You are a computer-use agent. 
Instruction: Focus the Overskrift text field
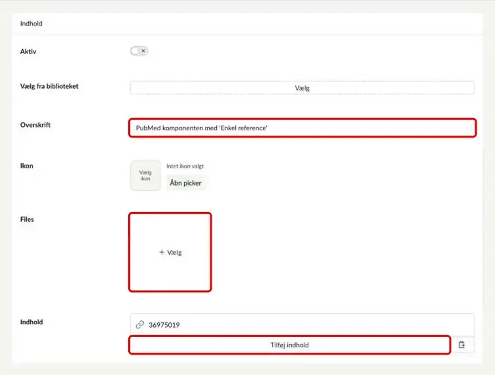[x=302, y=128]
